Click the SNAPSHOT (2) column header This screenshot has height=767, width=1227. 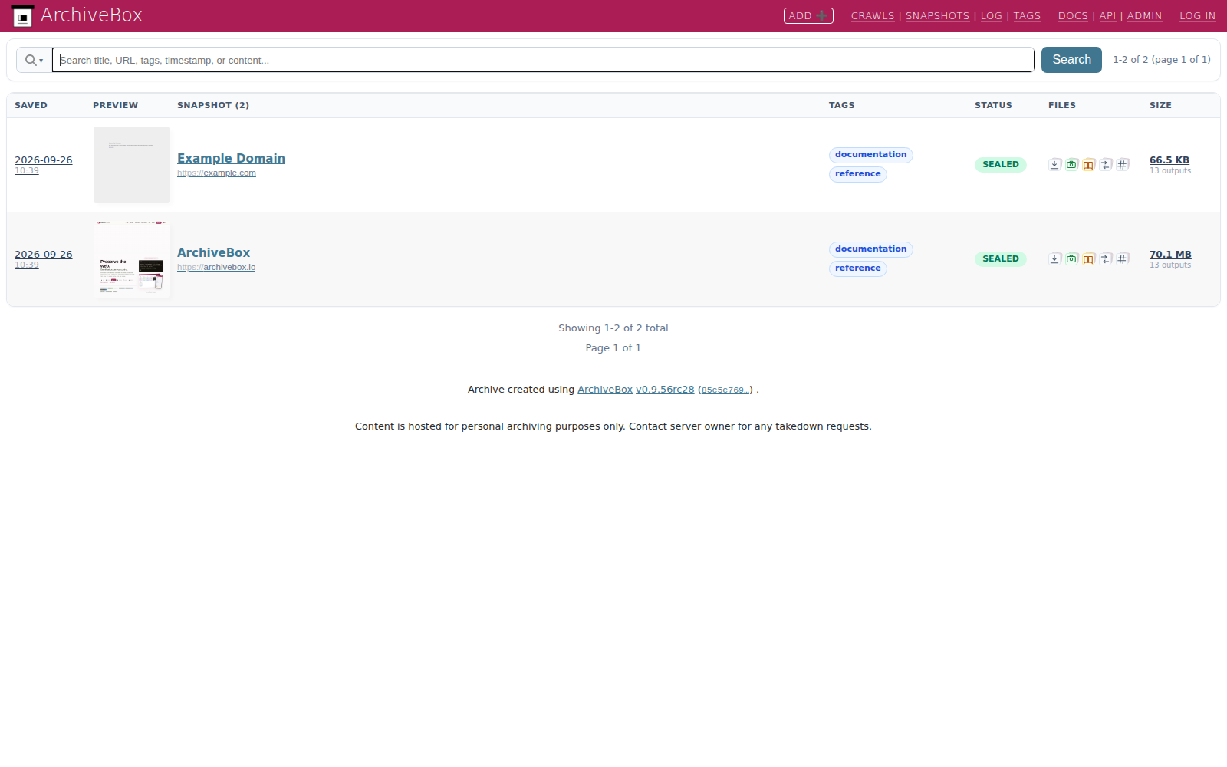coord(213,105)
